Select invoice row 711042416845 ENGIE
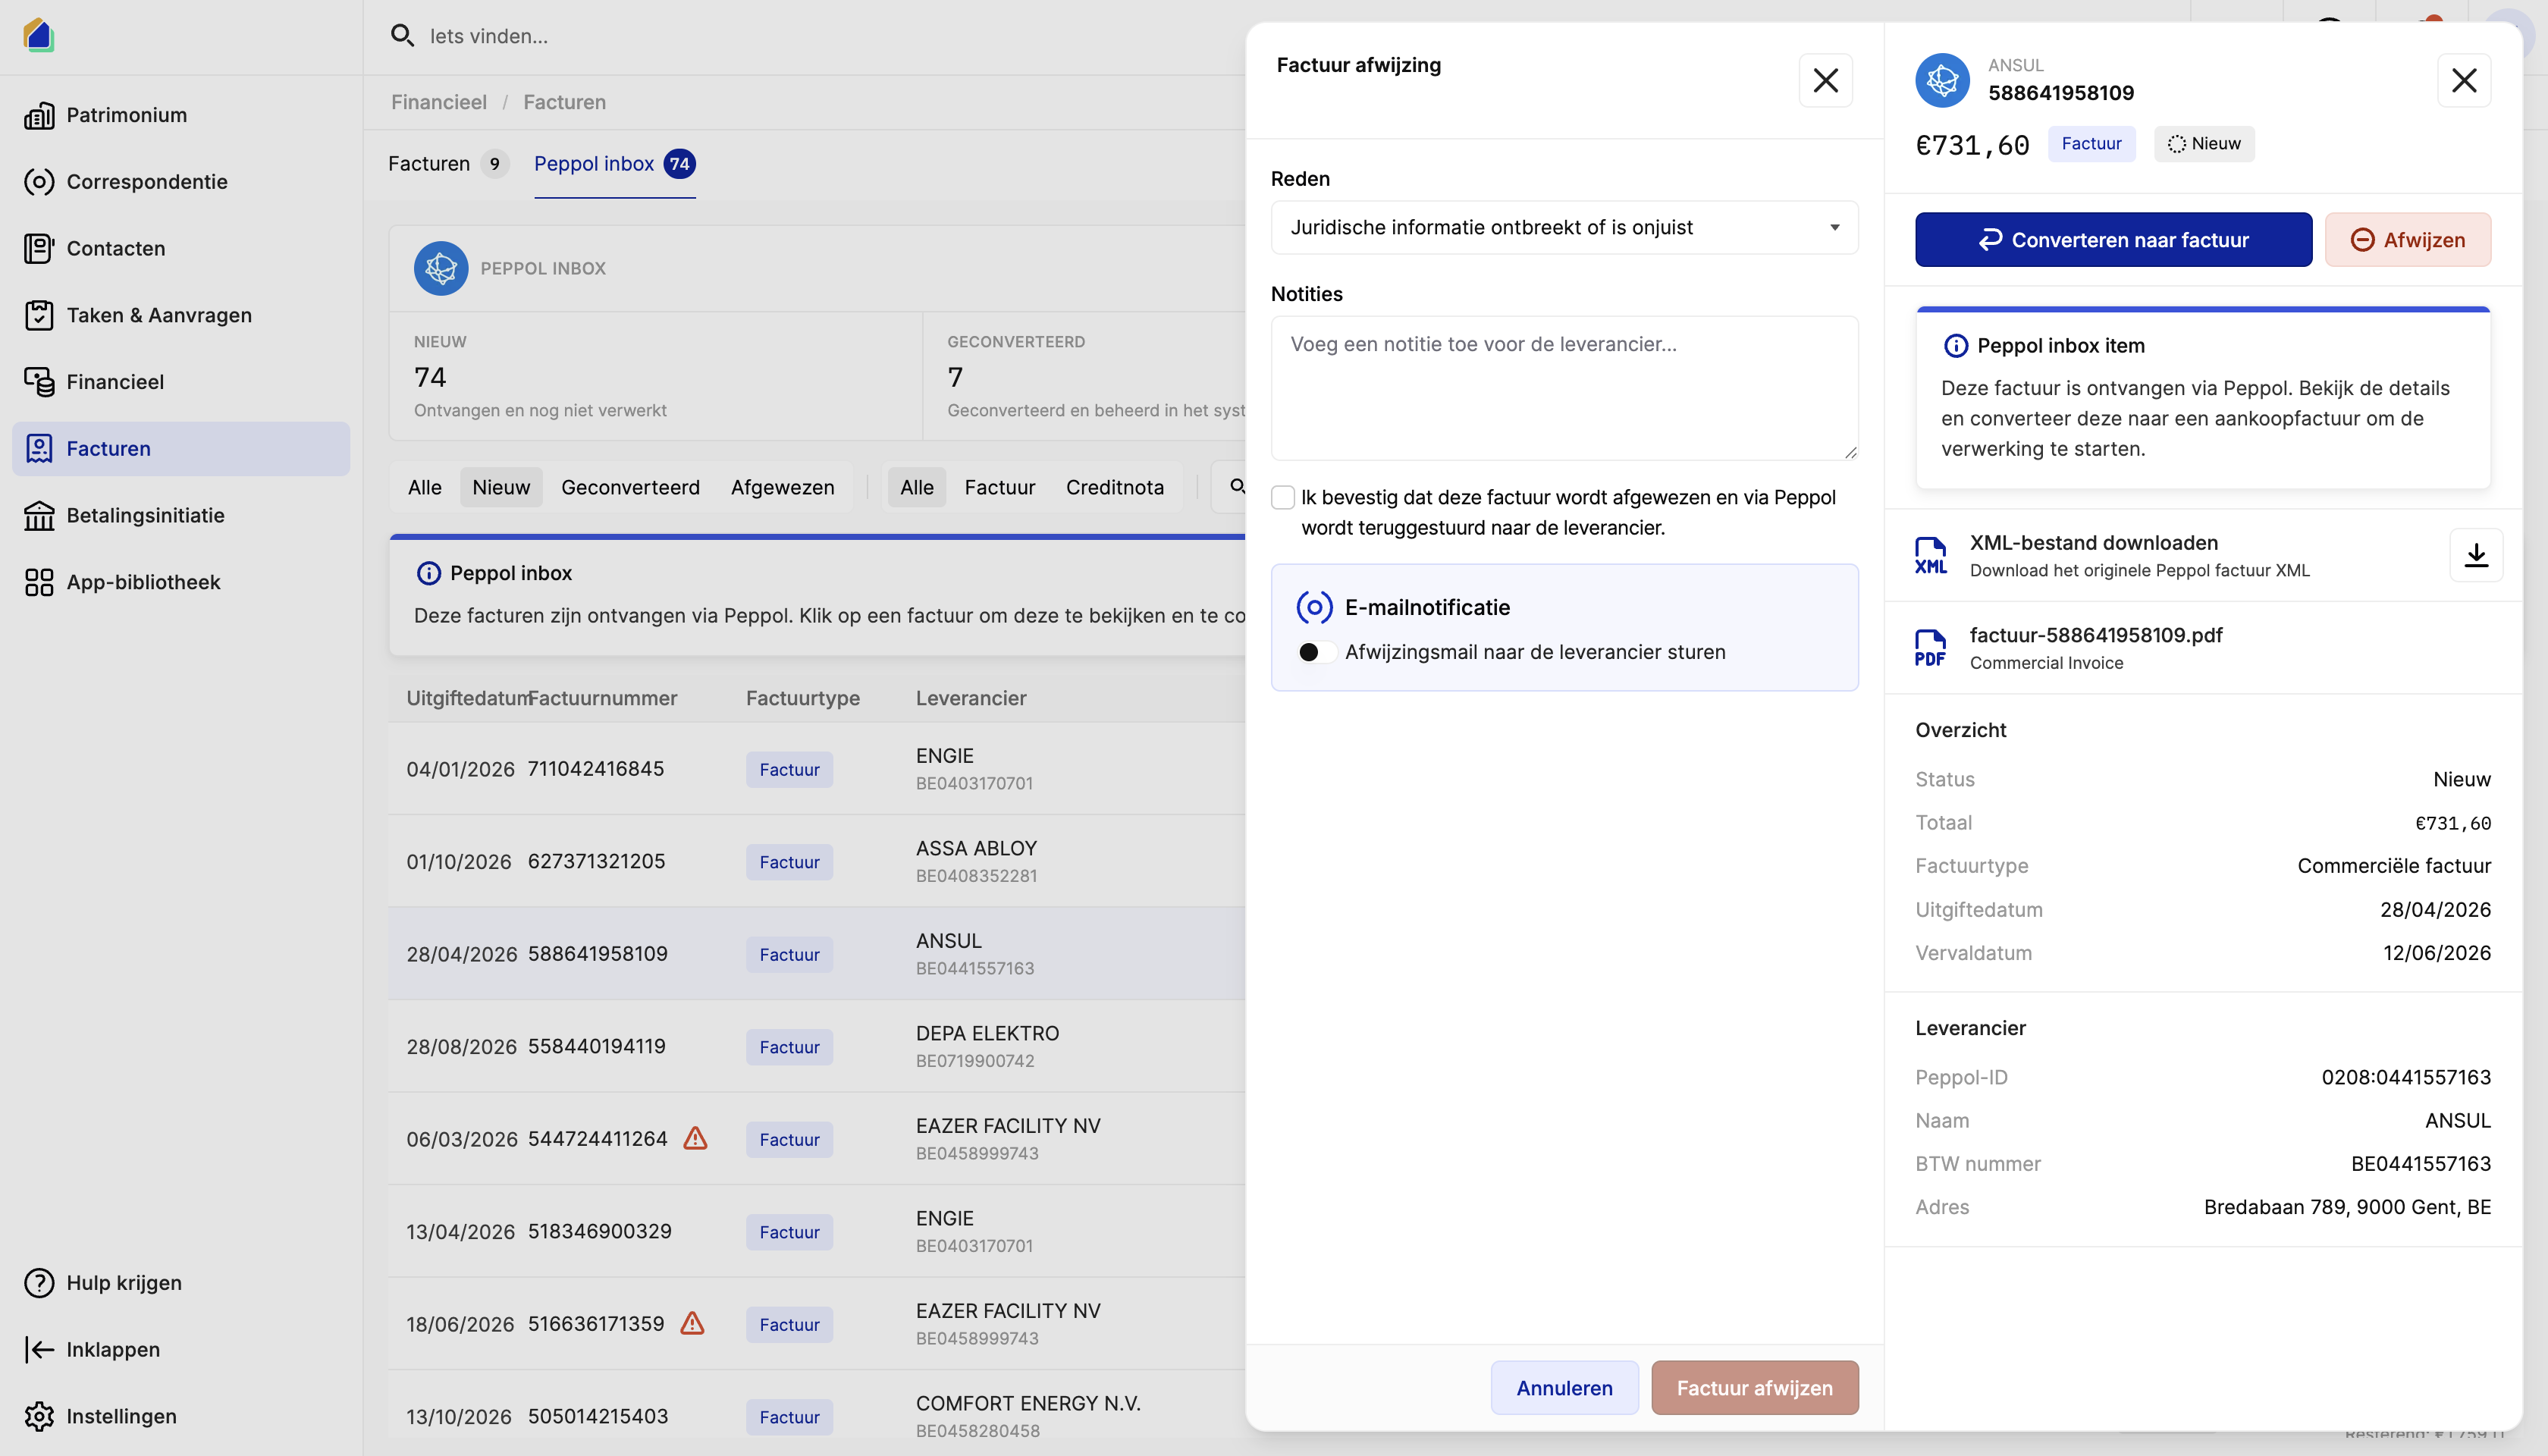 (816, 768)
